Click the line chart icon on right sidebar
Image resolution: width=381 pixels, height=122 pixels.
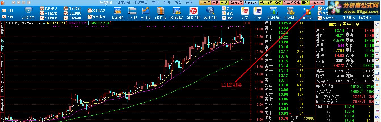[377, 54]
